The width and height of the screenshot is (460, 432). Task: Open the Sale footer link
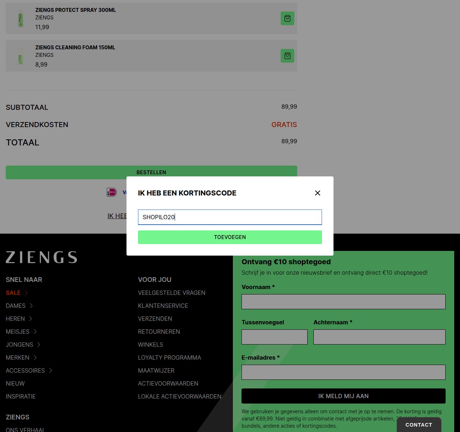tap(13, 293)
